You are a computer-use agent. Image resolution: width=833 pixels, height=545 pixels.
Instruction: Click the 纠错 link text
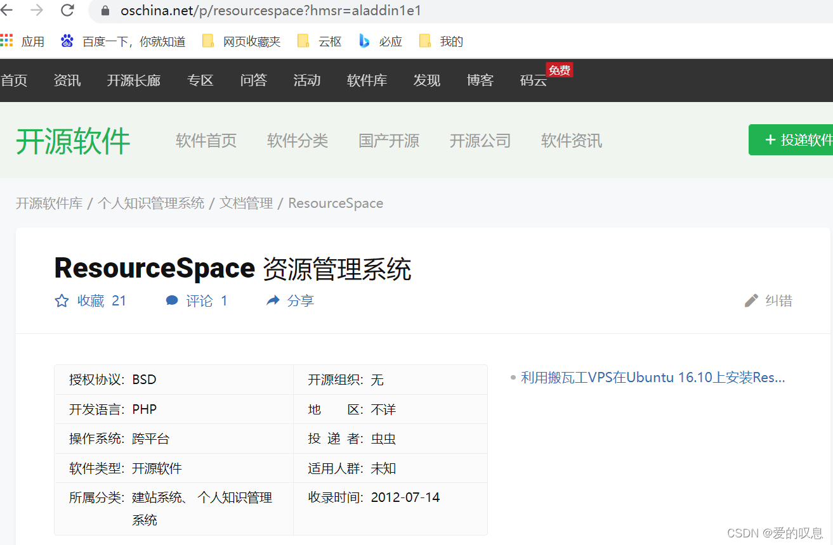[x=779, y=301]
